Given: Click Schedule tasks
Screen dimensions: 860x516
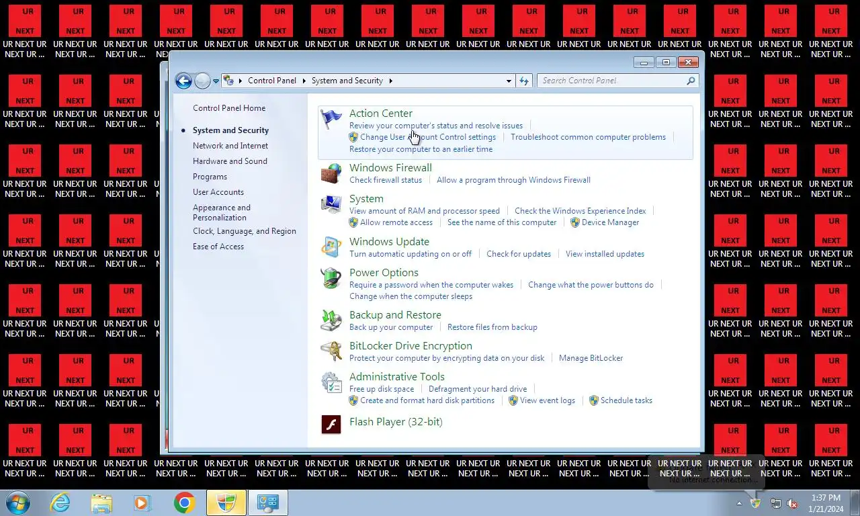Looking at the screenshot, I should pos(626,400).
